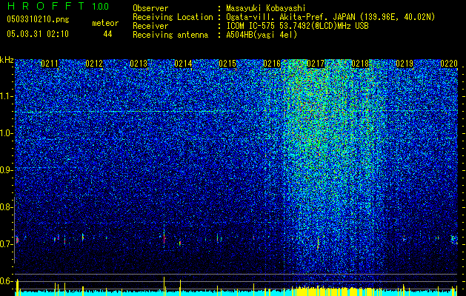Click the 0220 time marker
466x296 pixels.
pos(449,64)
